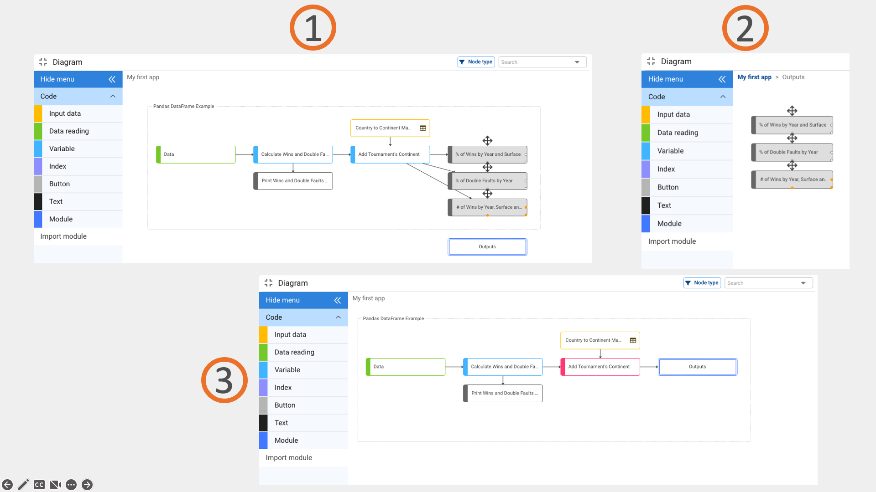876x492 pixels.
Task: Click the camera off icon
Action: (55, 484)
